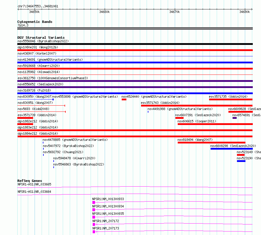Viewport: 261px width, 235px height.
Task: Click the purple esv3612750 variant bar
Action: tap(135, 81)
